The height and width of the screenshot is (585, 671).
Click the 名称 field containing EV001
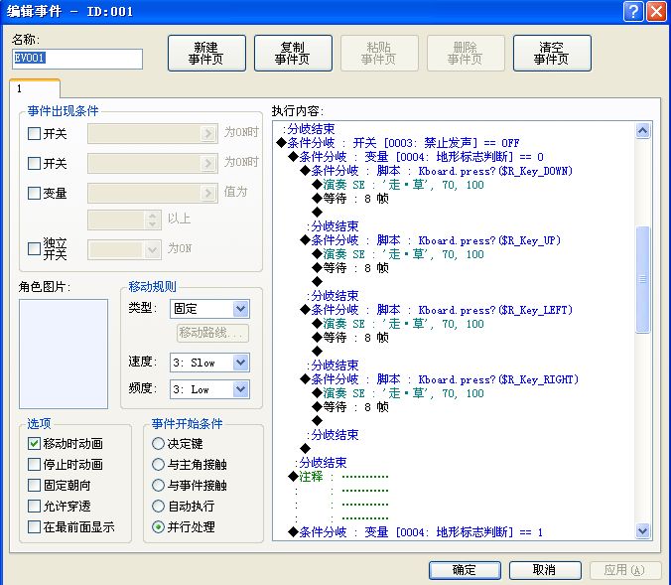click(77, 59)
